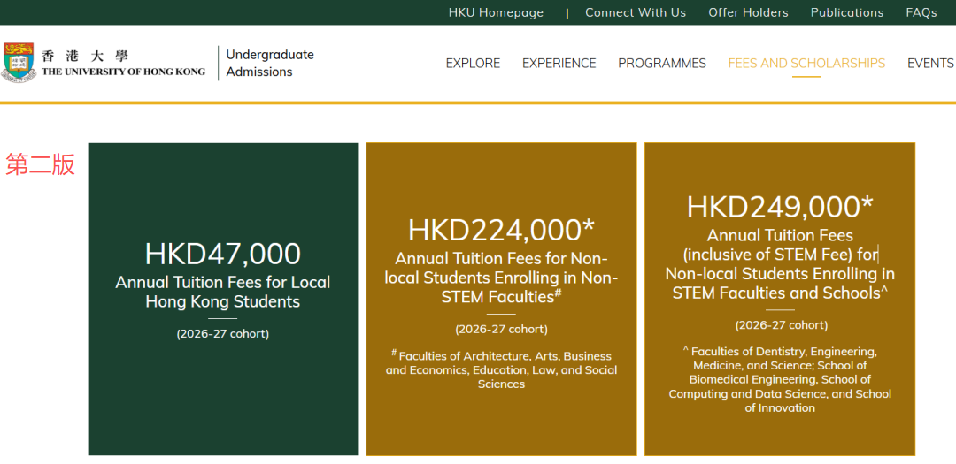Click the cohort text in green card
956x464 pixels.
click(223, 334)
